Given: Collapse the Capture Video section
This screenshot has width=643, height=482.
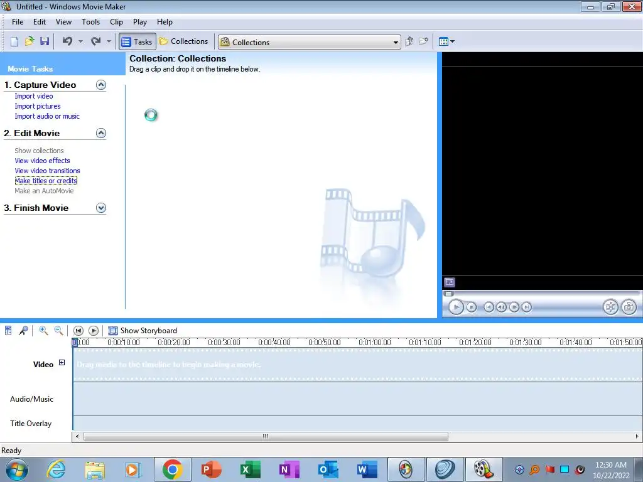Looking at the screenshot, I should (101, 85).
